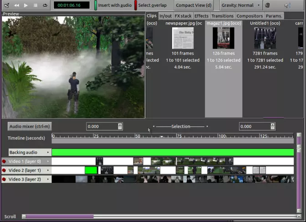The height and width of the screenshot is (222, 306).
Task: Click the left arrow beside Selection label
Action: pos(153,126)
